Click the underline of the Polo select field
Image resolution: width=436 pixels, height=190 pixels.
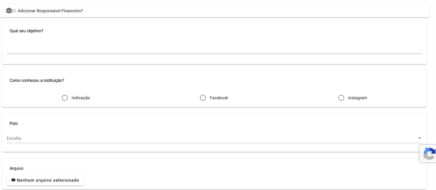tap(214, 143)
